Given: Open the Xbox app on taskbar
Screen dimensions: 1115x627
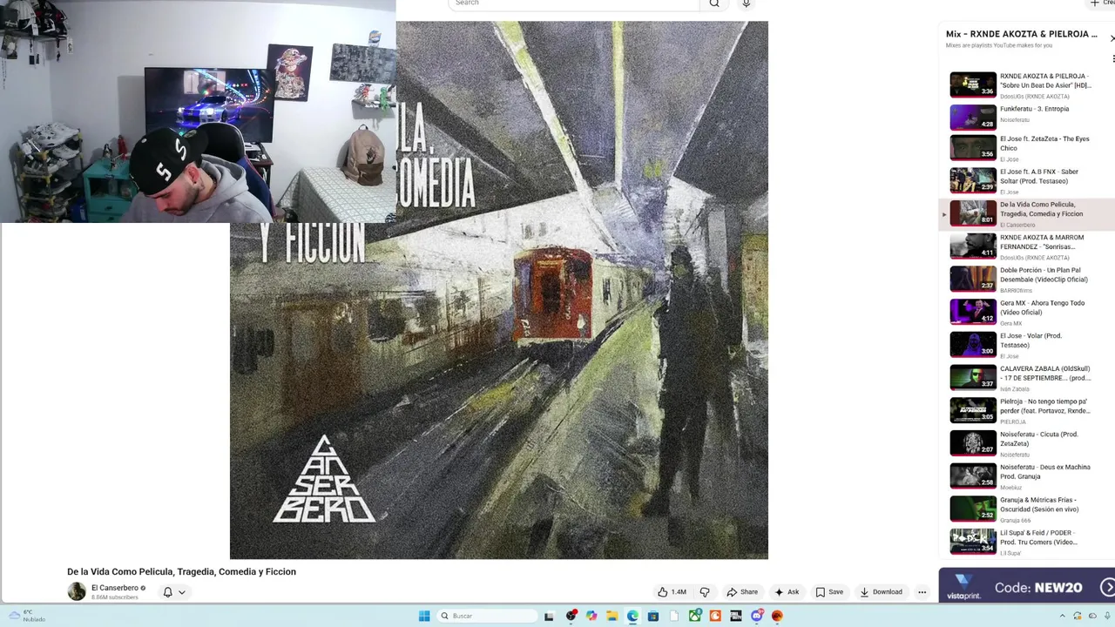Looking at the screenshot, I should point(695,616).
